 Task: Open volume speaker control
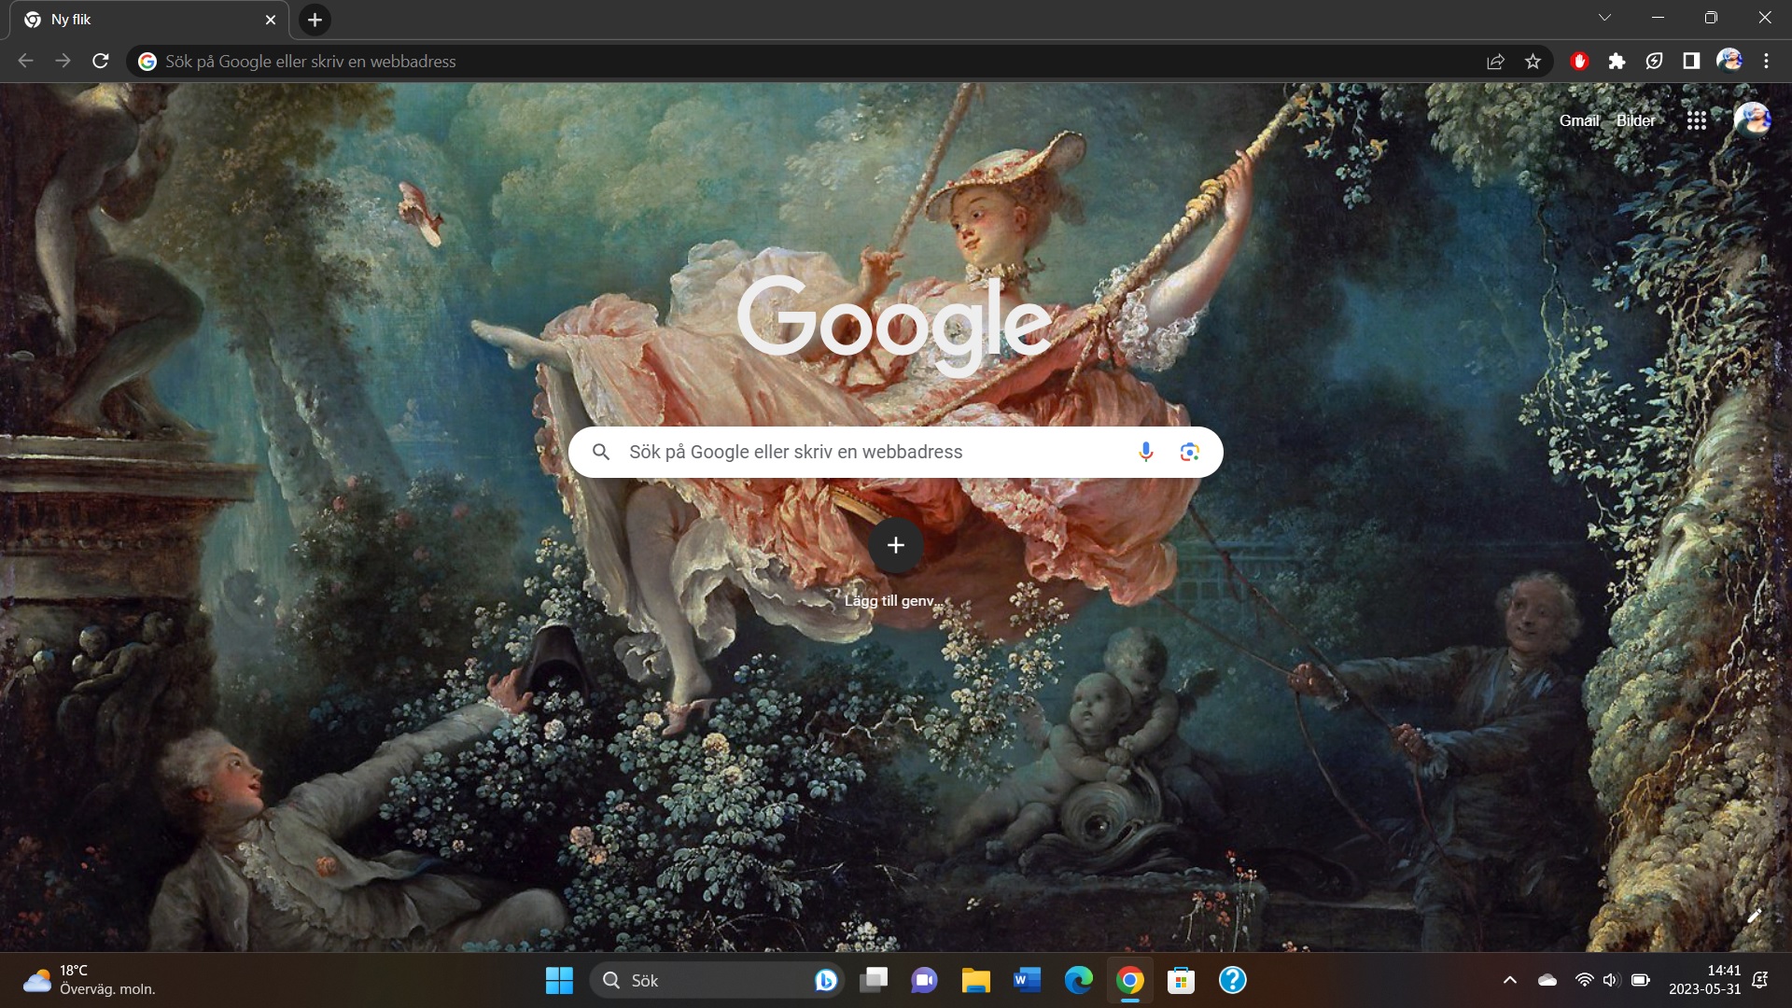tap(1611, 980)
